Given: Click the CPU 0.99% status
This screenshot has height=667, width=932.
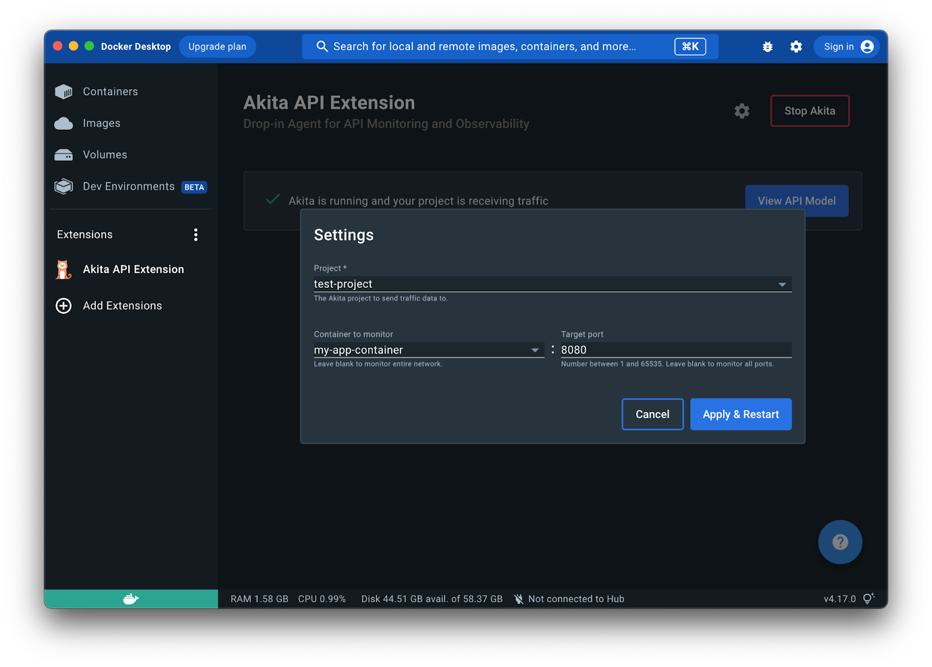Looking at the screenshot, I should [x=322, y=599].
